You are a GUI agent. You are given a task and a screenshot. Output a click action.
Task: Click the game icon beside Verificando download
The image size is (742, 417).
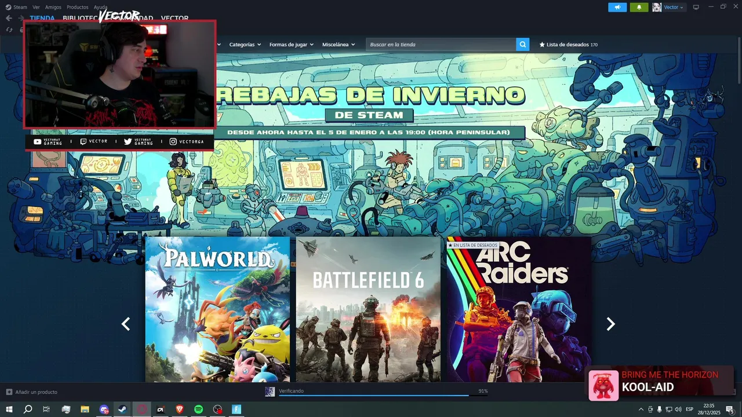pos(270,392)
